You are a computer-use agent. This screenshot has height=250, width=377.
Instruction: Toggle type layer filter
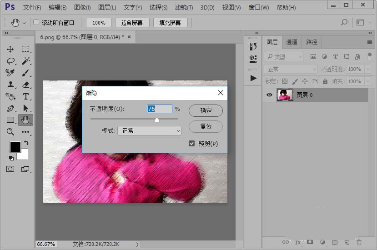(x=336, y=56)
